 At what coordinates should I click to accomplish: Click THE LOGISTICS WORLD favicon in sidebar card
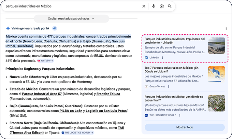click(x=146, y=115)
